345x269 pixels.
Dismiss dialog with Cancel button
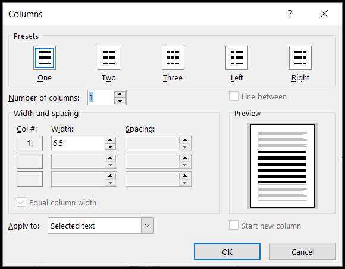[303, 252]
